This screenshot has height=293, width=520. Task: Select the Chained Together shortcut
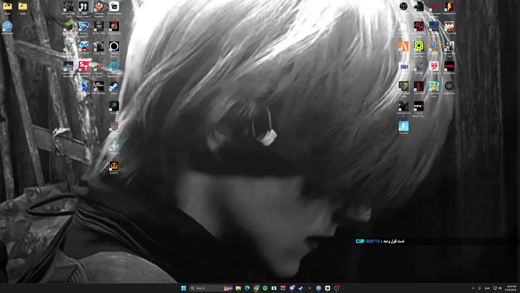99,10
